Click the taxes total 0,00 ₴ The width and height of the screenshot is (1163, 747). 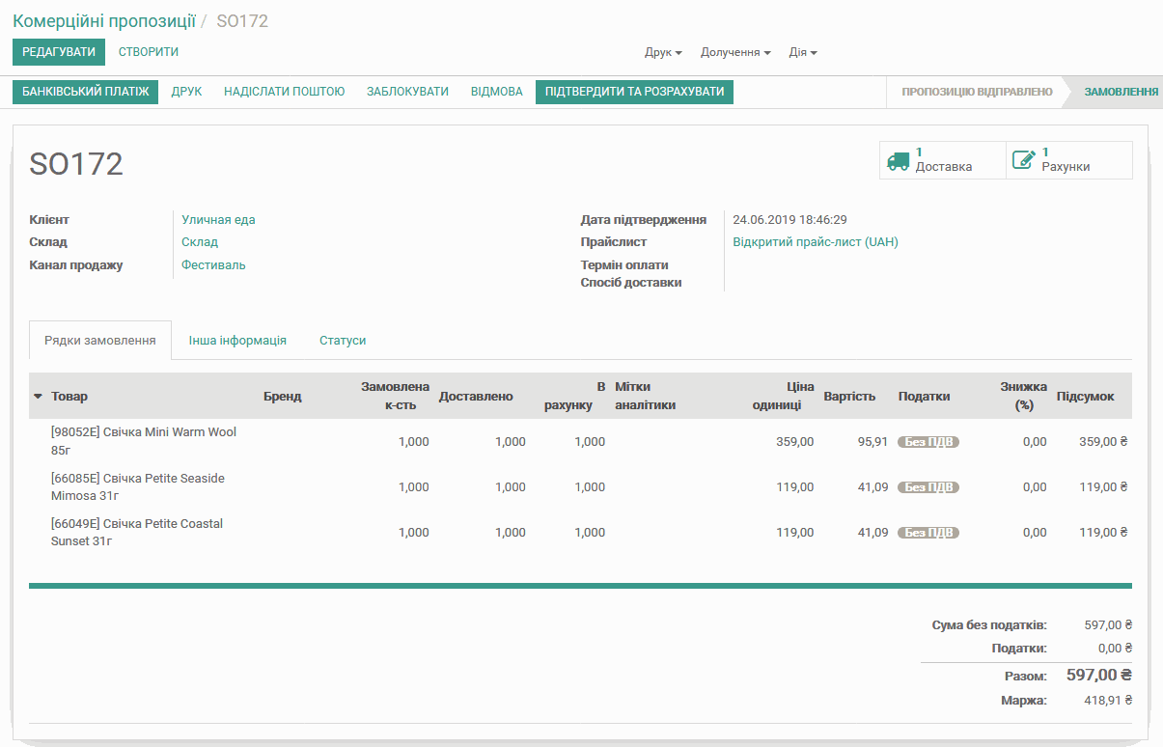coord(1115,649)
